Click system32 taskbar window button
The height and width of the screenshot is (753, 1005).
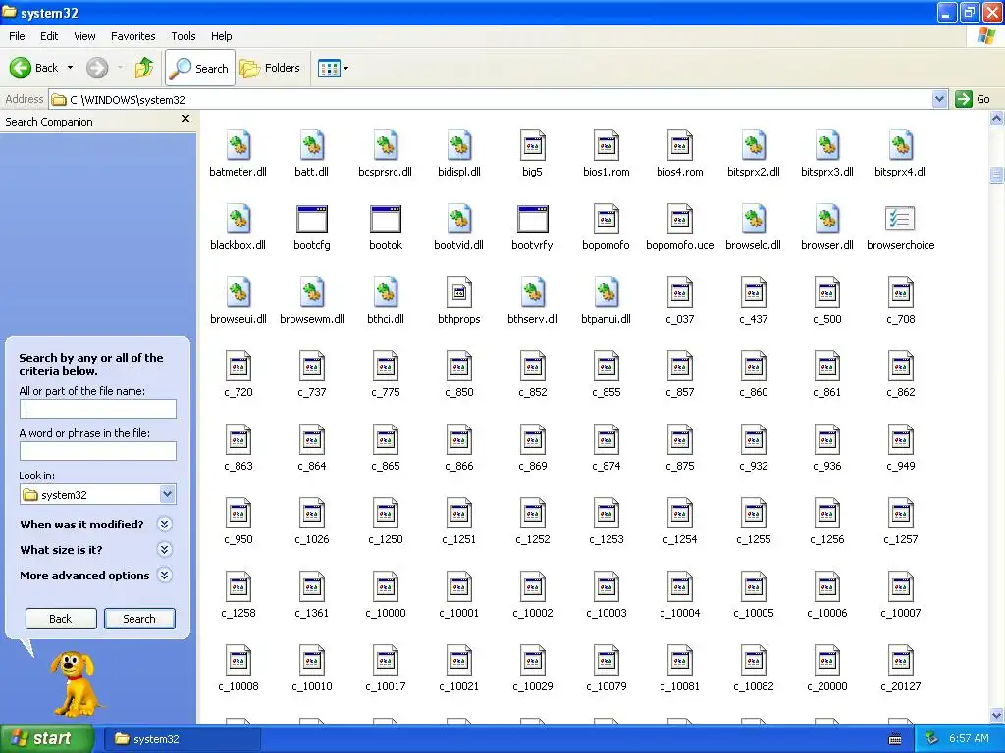[181, 739]
